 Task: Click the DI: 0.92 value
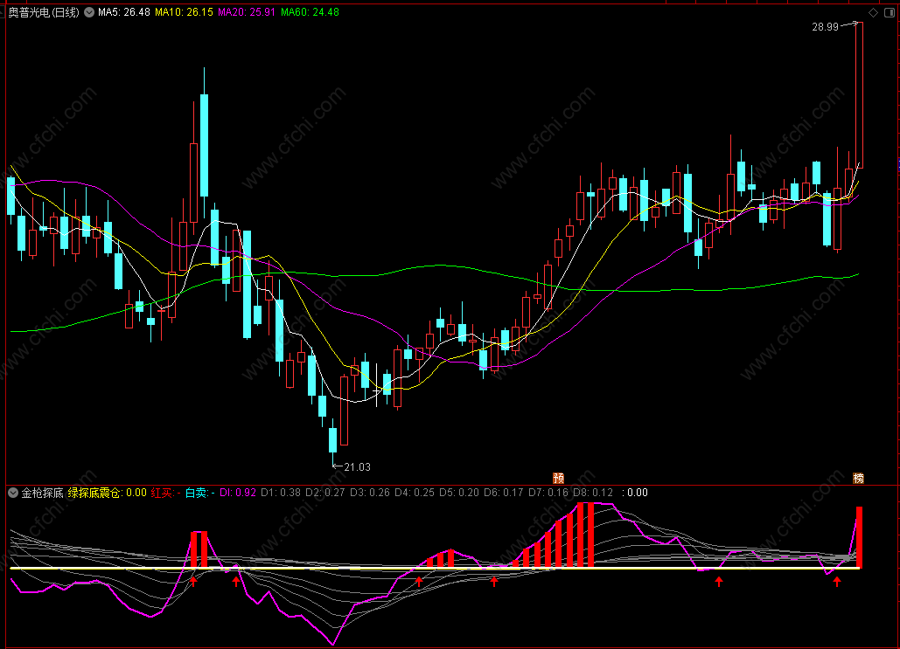click(x=238, y=493)
